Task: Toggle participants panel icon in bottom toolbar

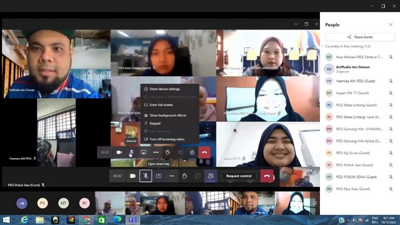Action: pos(211,176)
